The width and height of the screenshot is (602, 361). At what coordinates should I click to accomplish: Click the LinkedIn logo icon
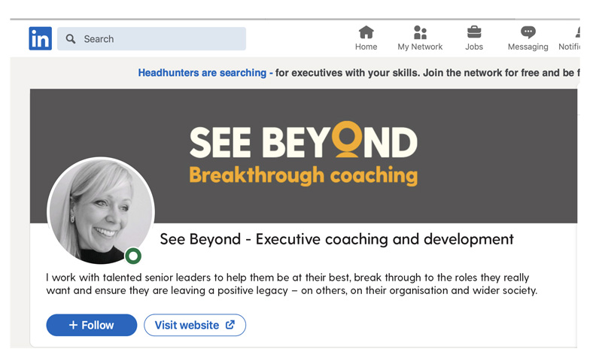point(41,38)
